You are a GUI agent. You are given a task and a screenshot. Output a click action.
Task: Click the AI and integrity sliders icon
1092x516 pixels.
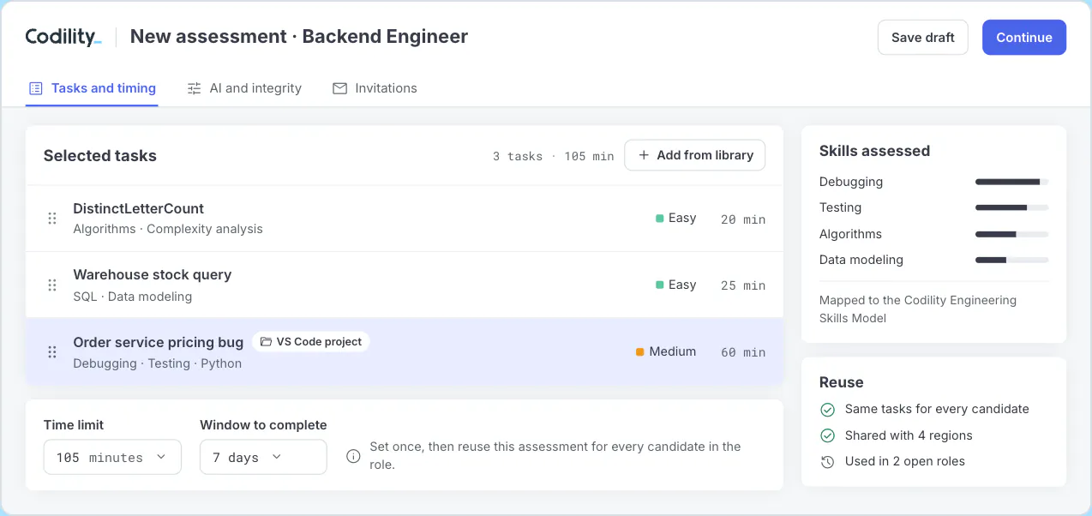[195, 88]
